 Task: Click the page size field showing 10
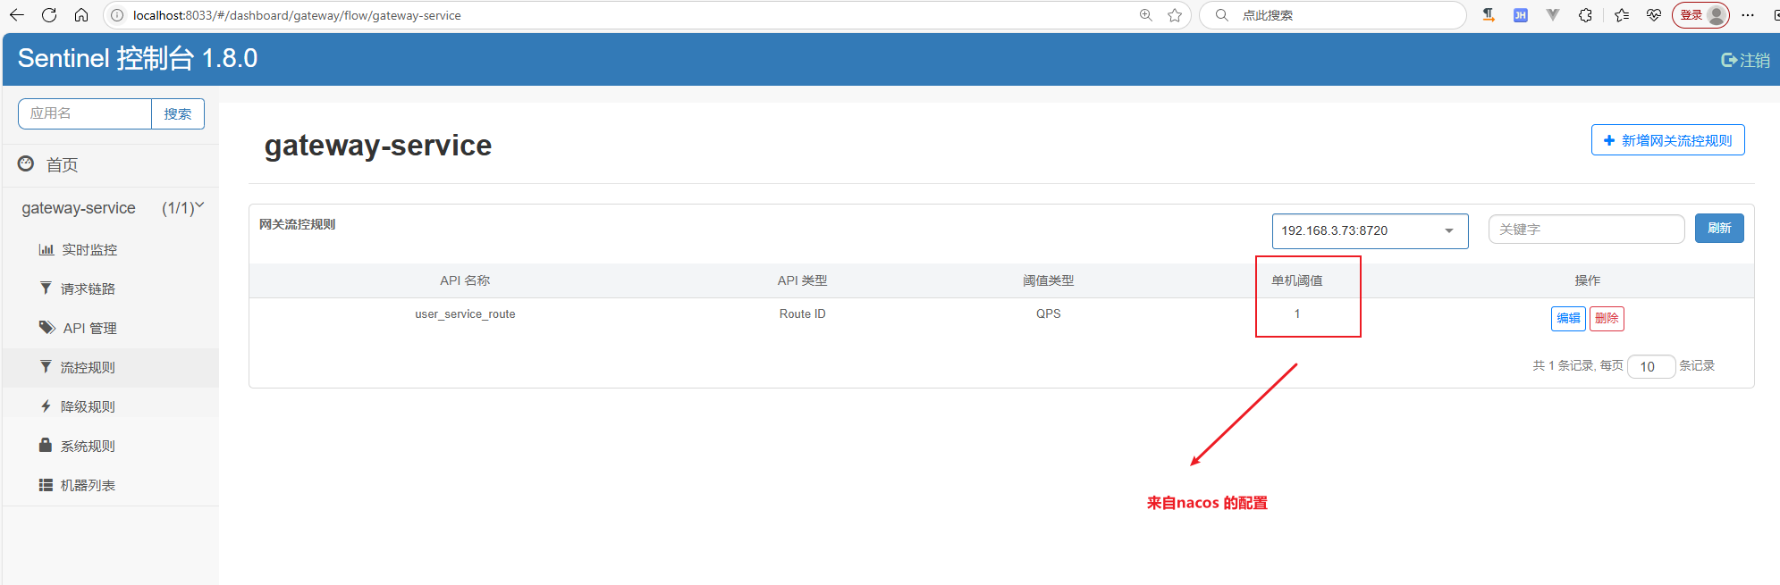pyautogui.click(x=1651, y=367)
